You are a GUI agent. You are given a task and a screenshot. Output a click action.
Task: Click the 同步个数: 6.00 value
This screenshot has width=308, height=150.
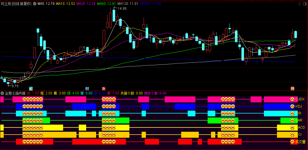[x=155, y=93]
